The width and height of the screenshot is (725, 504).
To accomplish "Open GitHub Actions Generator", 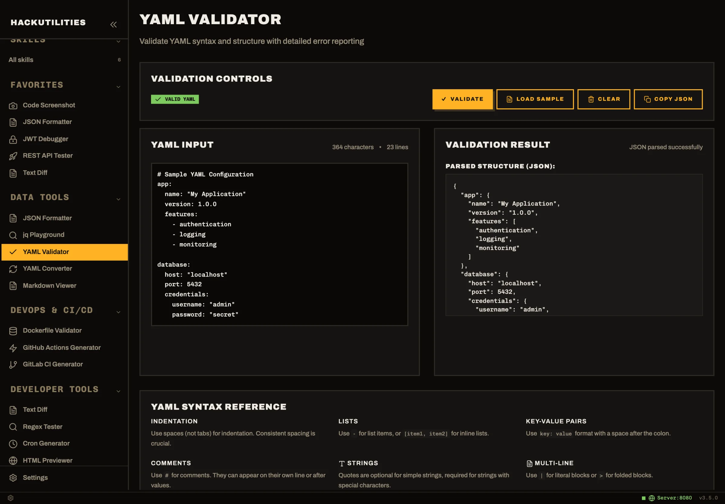I will pos(64,348).
